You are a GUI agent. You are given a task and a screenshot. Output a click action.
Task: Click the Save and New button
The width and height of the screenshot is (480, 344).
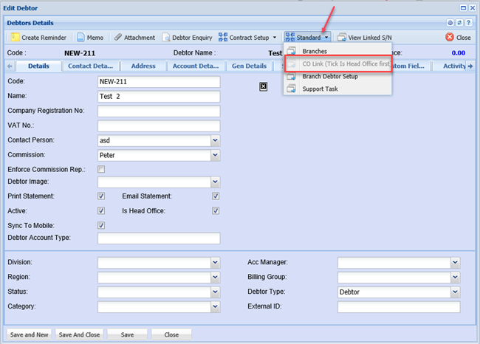[x=29, y=334]
